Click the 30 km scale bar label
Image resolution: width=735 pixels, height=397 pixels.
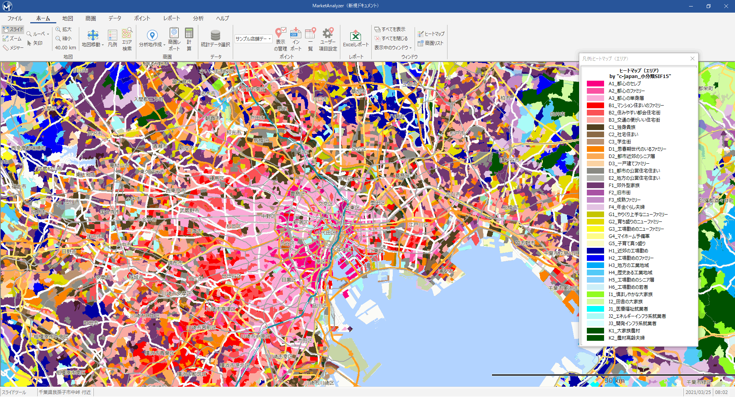614,381
